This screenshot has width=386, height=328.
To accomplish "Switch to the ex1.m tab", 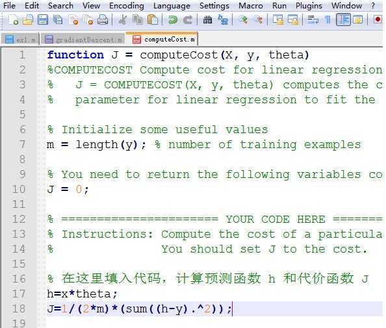I will (x=20, y=40).
